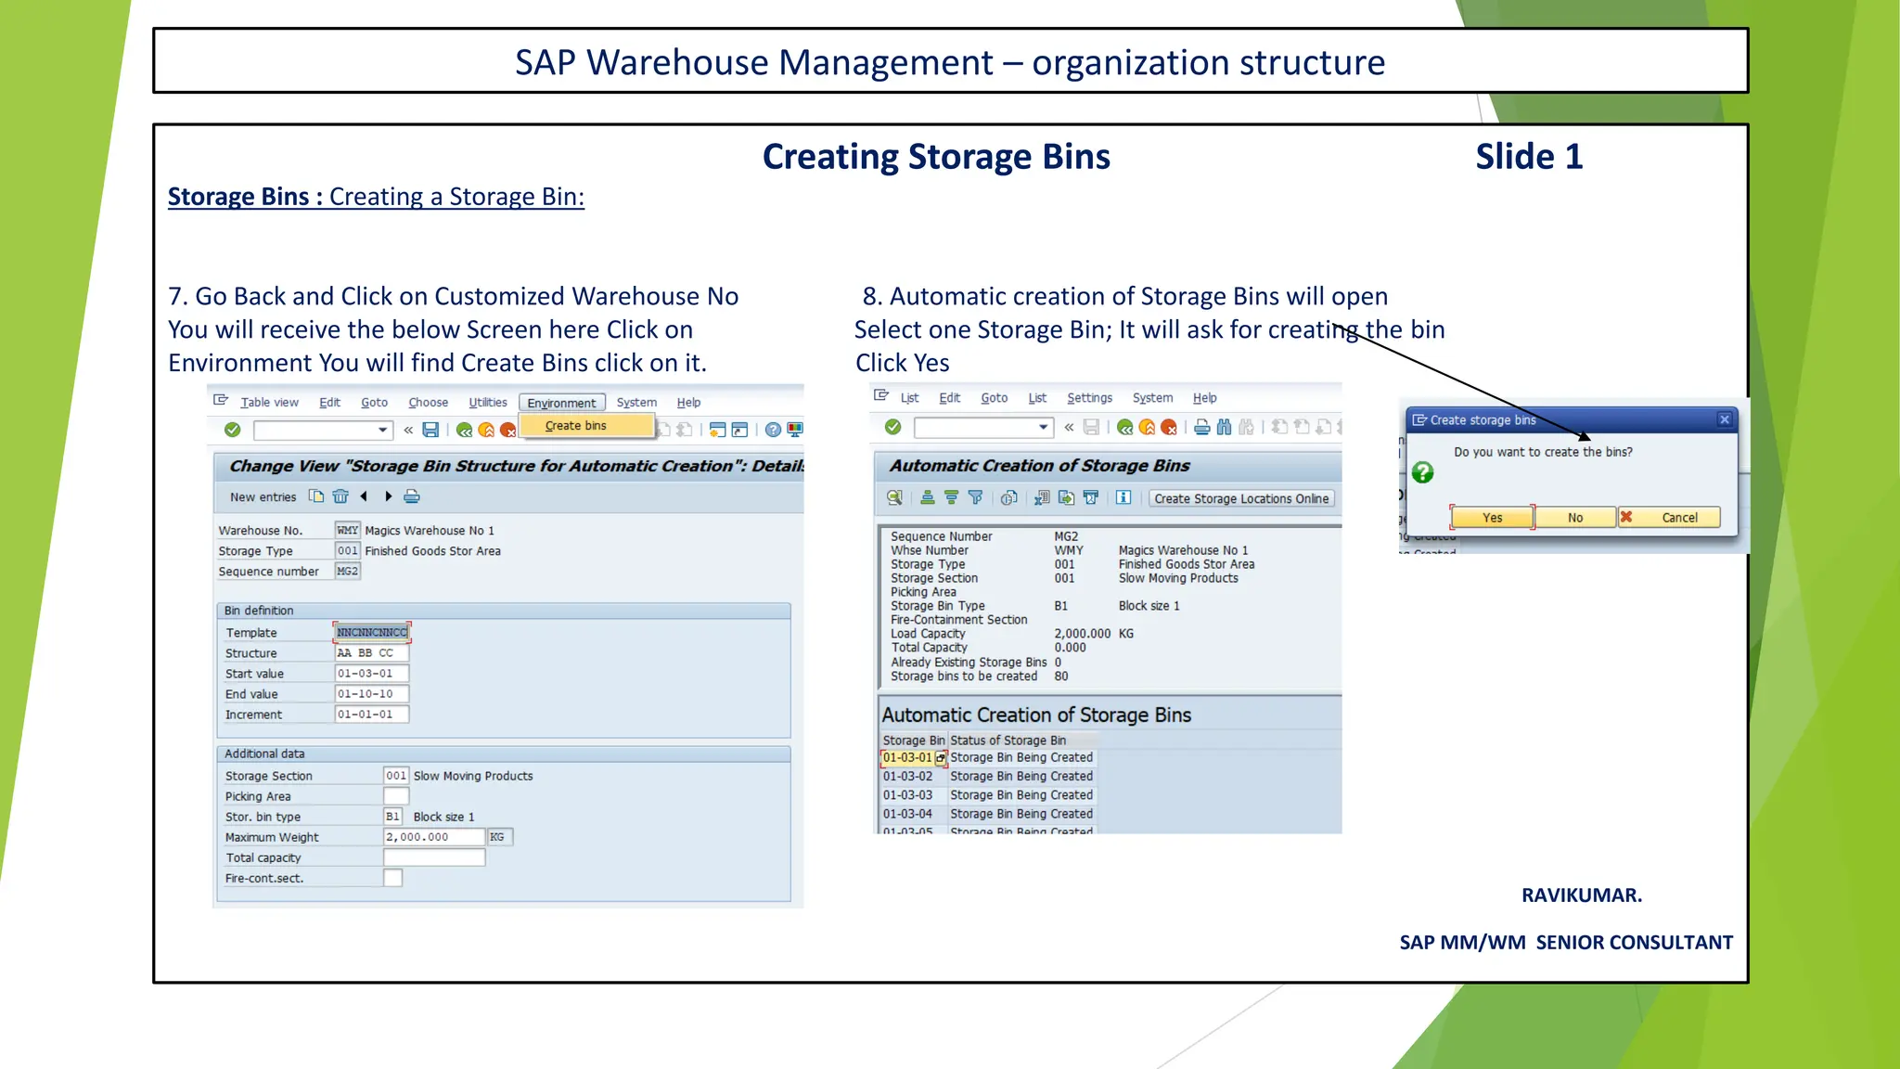Click Create Storage Locations Online button

pyautogui.click(x=1241, y=498)
